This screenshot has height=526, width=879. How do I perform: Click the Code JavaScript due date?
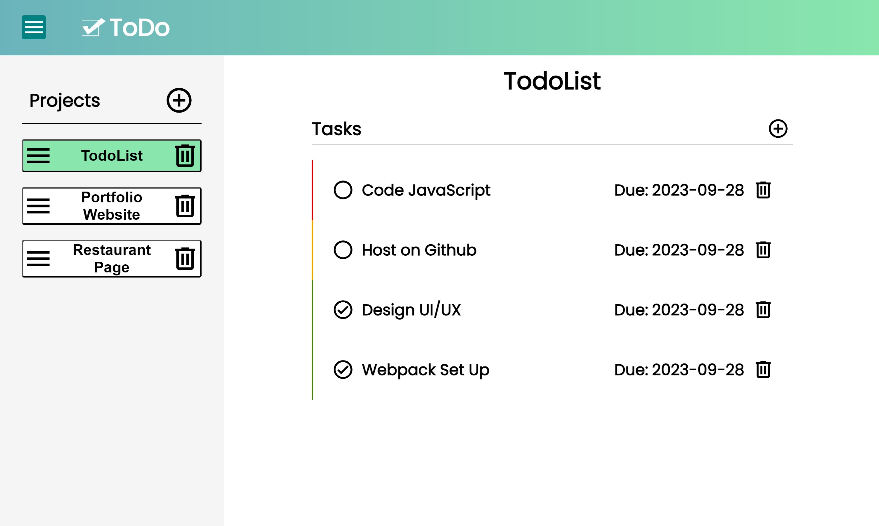point(679,190)
